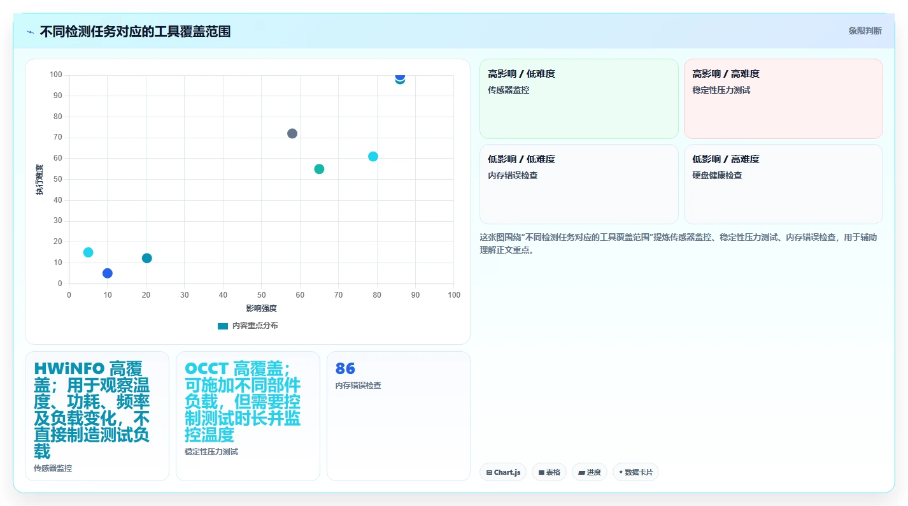The width and height of the screenshot is (908, 506).
Task: Click the 进度 chip
Action: (590, 472)
